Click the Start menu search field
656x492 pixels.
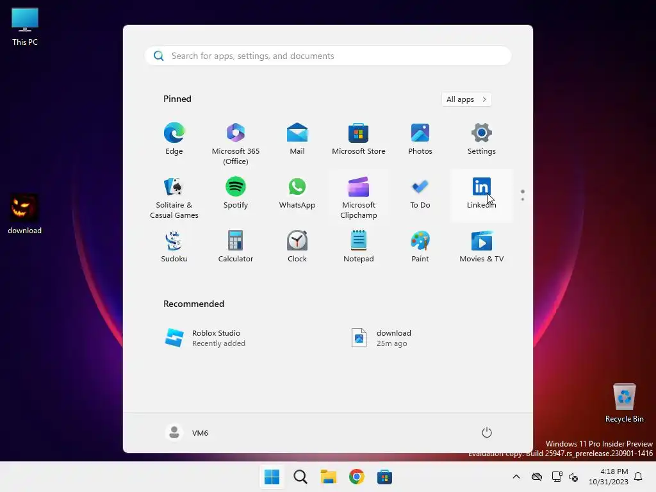point(328,56)
